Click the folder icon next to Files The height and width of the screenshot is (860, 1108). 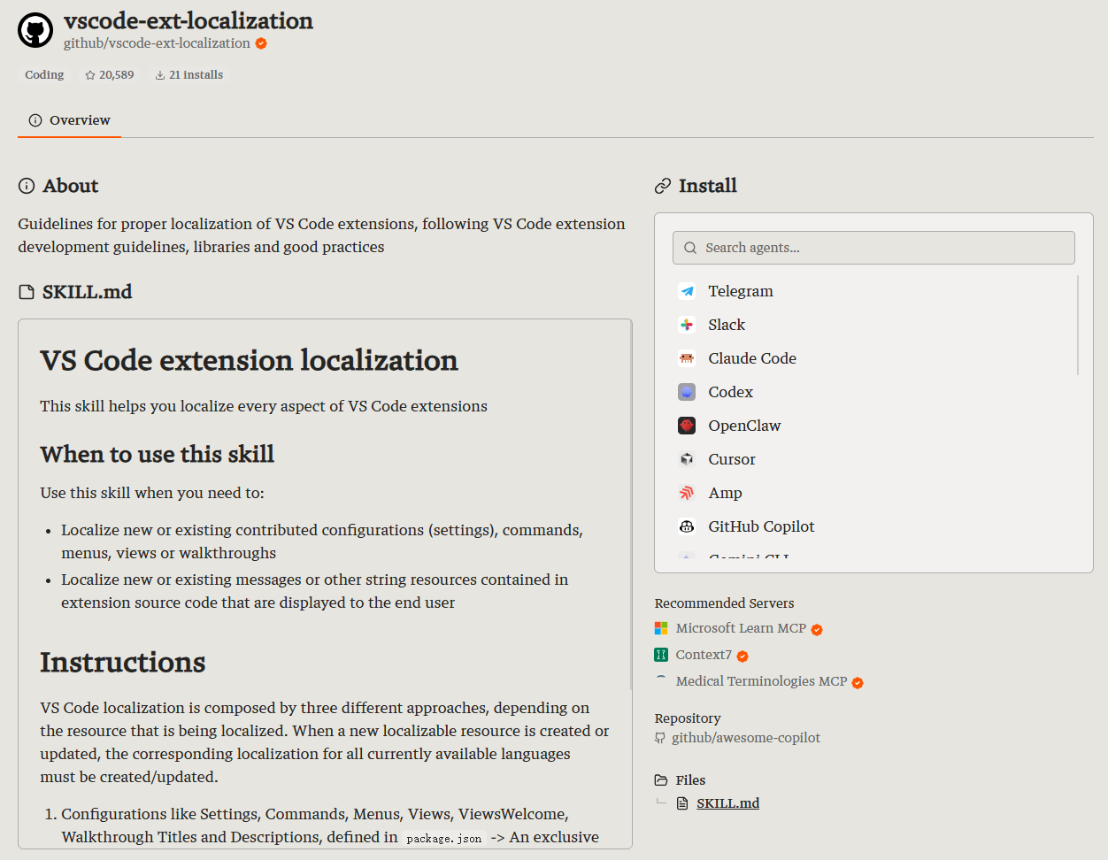(661, 780)
